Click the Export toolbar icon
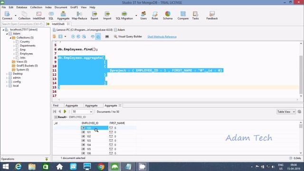Viewport: 304px width, 171px height. click(x=95, y=16)
